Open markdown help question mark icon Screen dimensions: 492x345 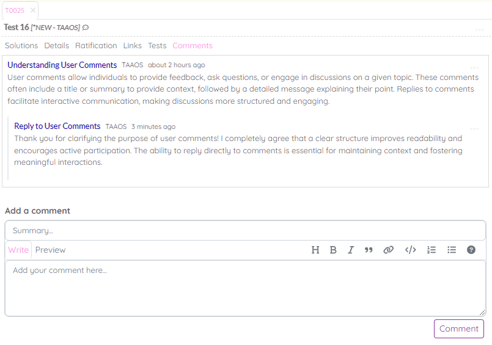click(x=471, y=250)
